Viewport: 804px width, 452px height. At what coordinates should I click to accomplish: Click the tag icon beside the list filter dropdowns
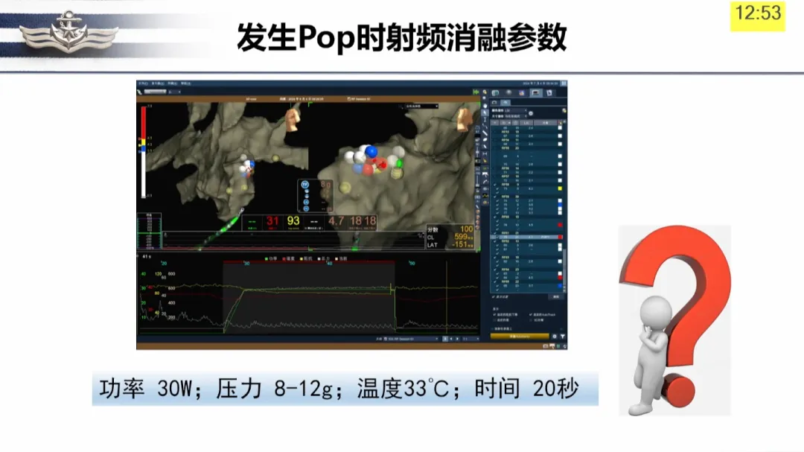pyautogui.click(x=564, y=110)
